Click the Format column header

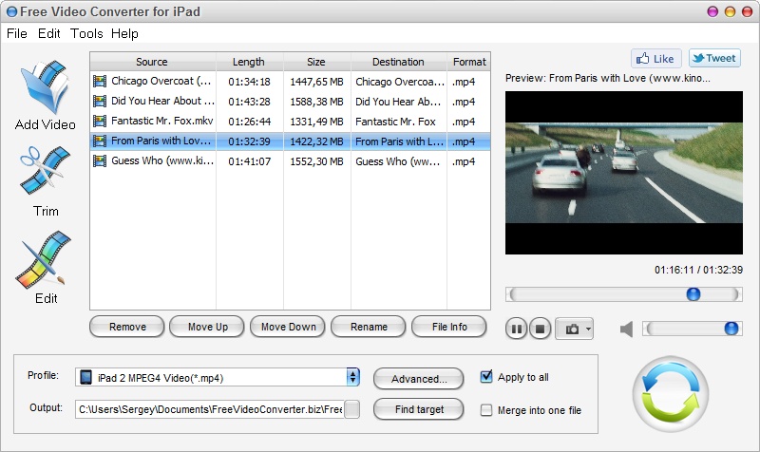pyautogui.click(x=468, y=62)
